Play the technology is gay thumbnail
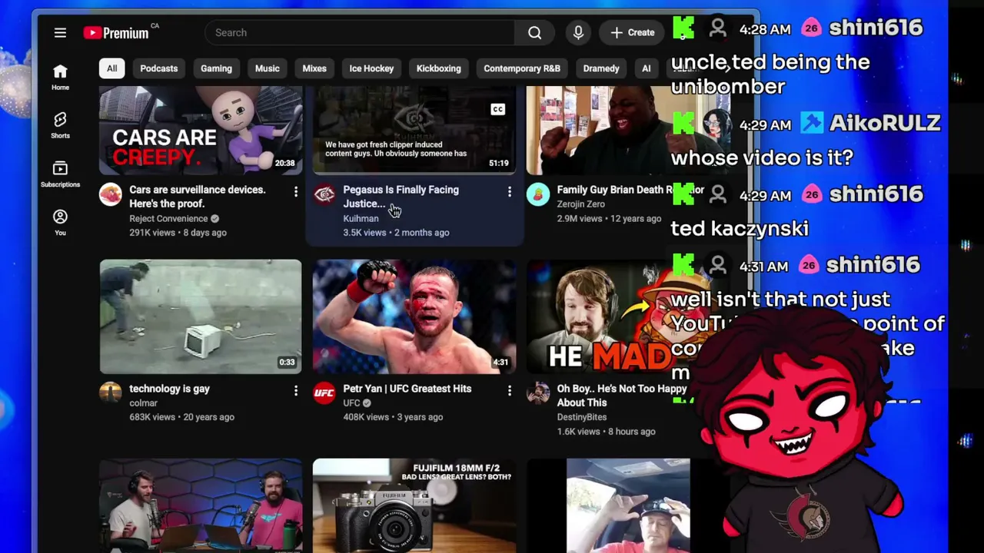This screenshot has height=553, width=984. pyautogui.click(x=201, y=316)
